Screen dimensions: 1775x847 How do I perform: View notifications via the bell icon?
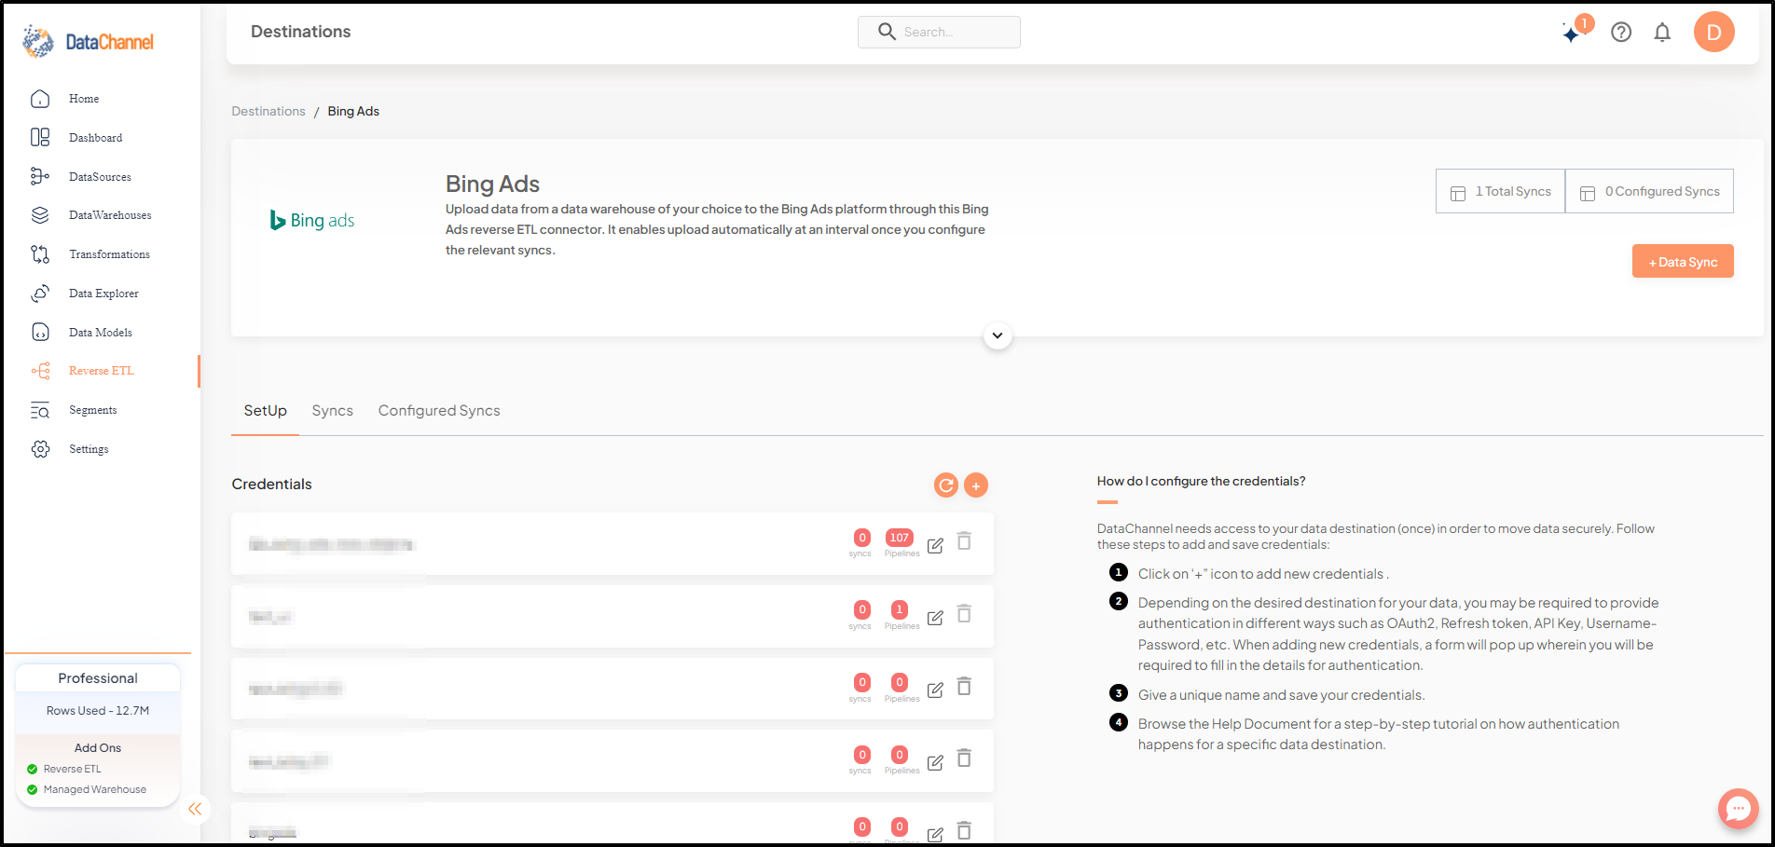click(1662, 33)
